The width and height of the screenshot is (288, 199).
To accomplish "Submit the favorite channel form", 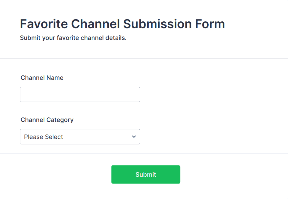I will (146, 175).
